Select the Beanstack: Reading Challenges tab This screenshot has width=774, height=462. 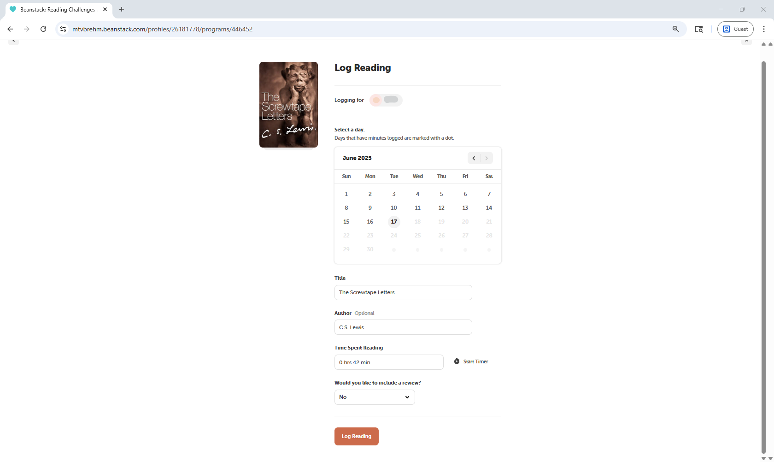pyautogui.click(x=59, y=10)
